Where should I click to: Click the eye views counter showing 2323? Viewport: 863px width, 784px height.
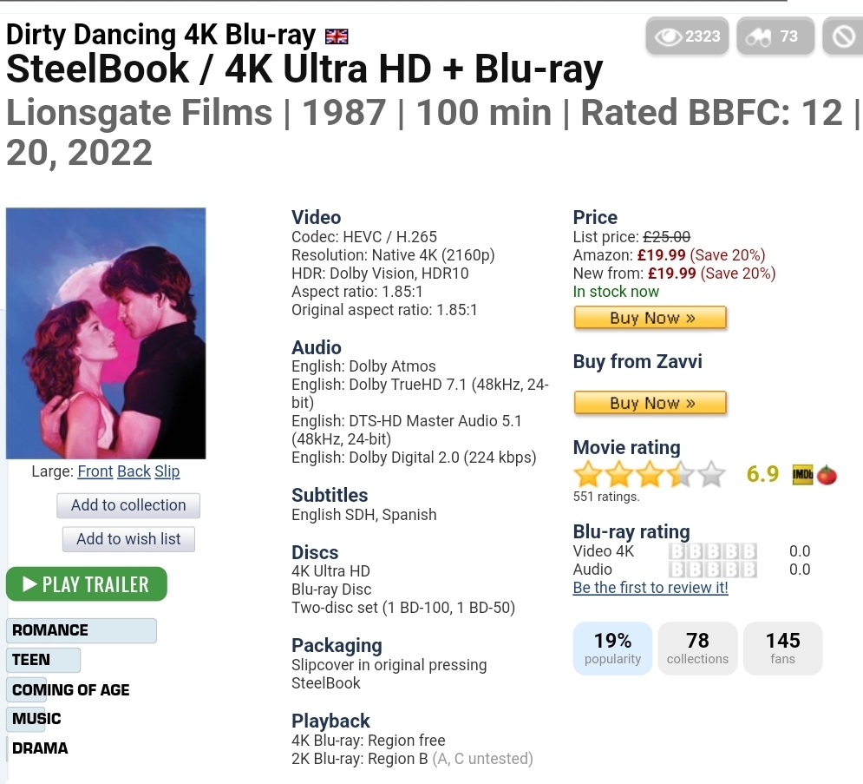[689, 36]
